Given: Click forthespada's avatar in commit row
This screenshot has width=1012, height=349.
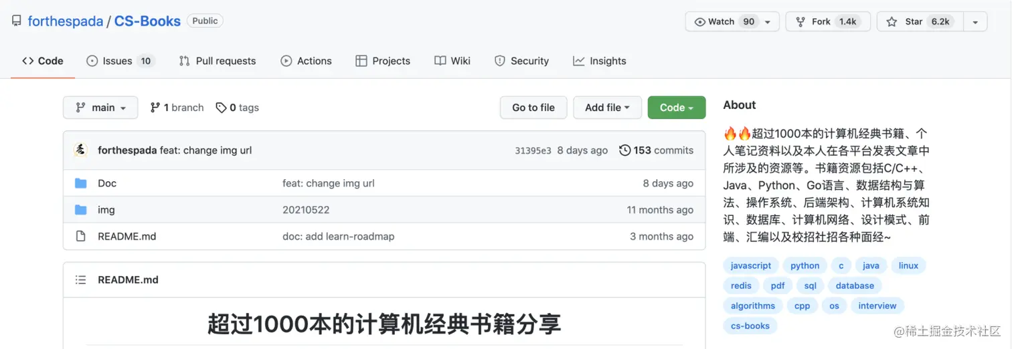Looking at the screenshot, I should click(80, 150).
